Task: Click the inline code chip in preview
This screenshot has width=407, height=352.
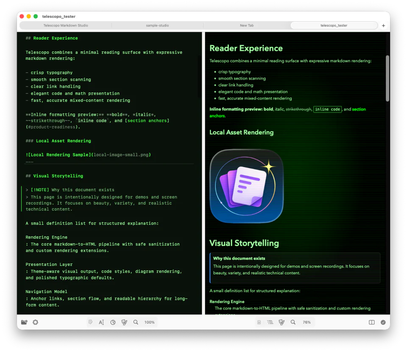Action: [327, 109]
